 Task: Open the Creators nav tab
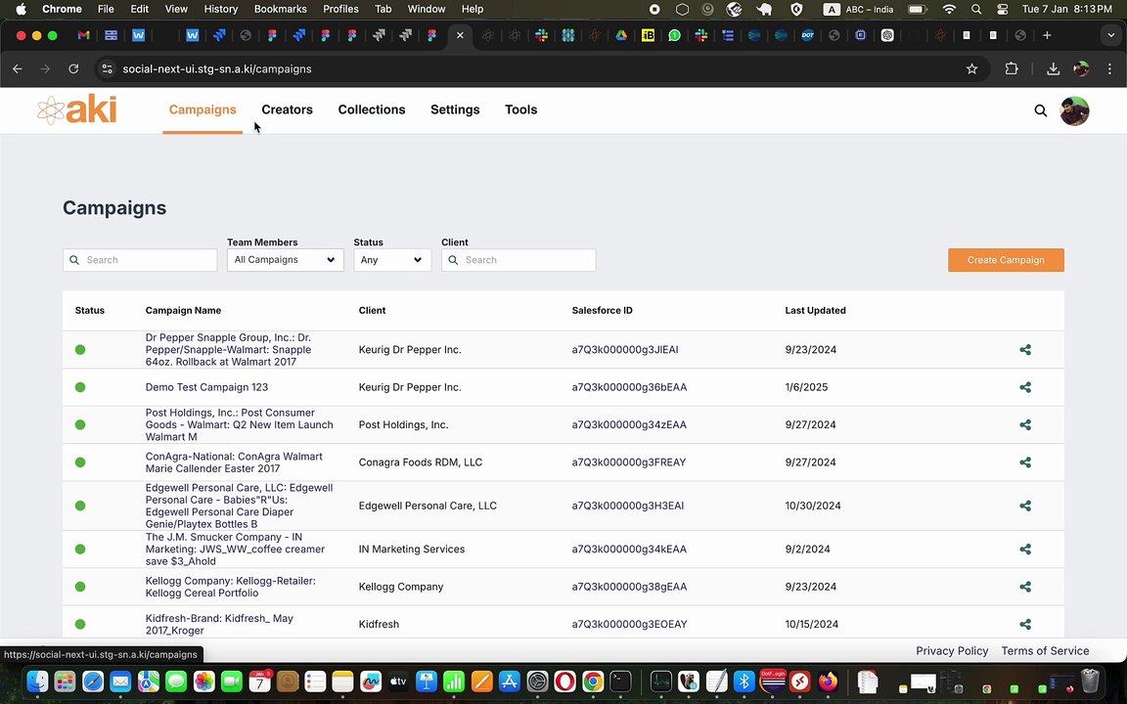pos(287,110)
